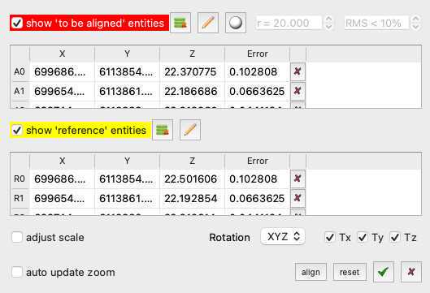Image resolution: width=430 pixels, height=293 pixels.
Task: Open point list picking for aligned entities
Action: coord(180,23)
